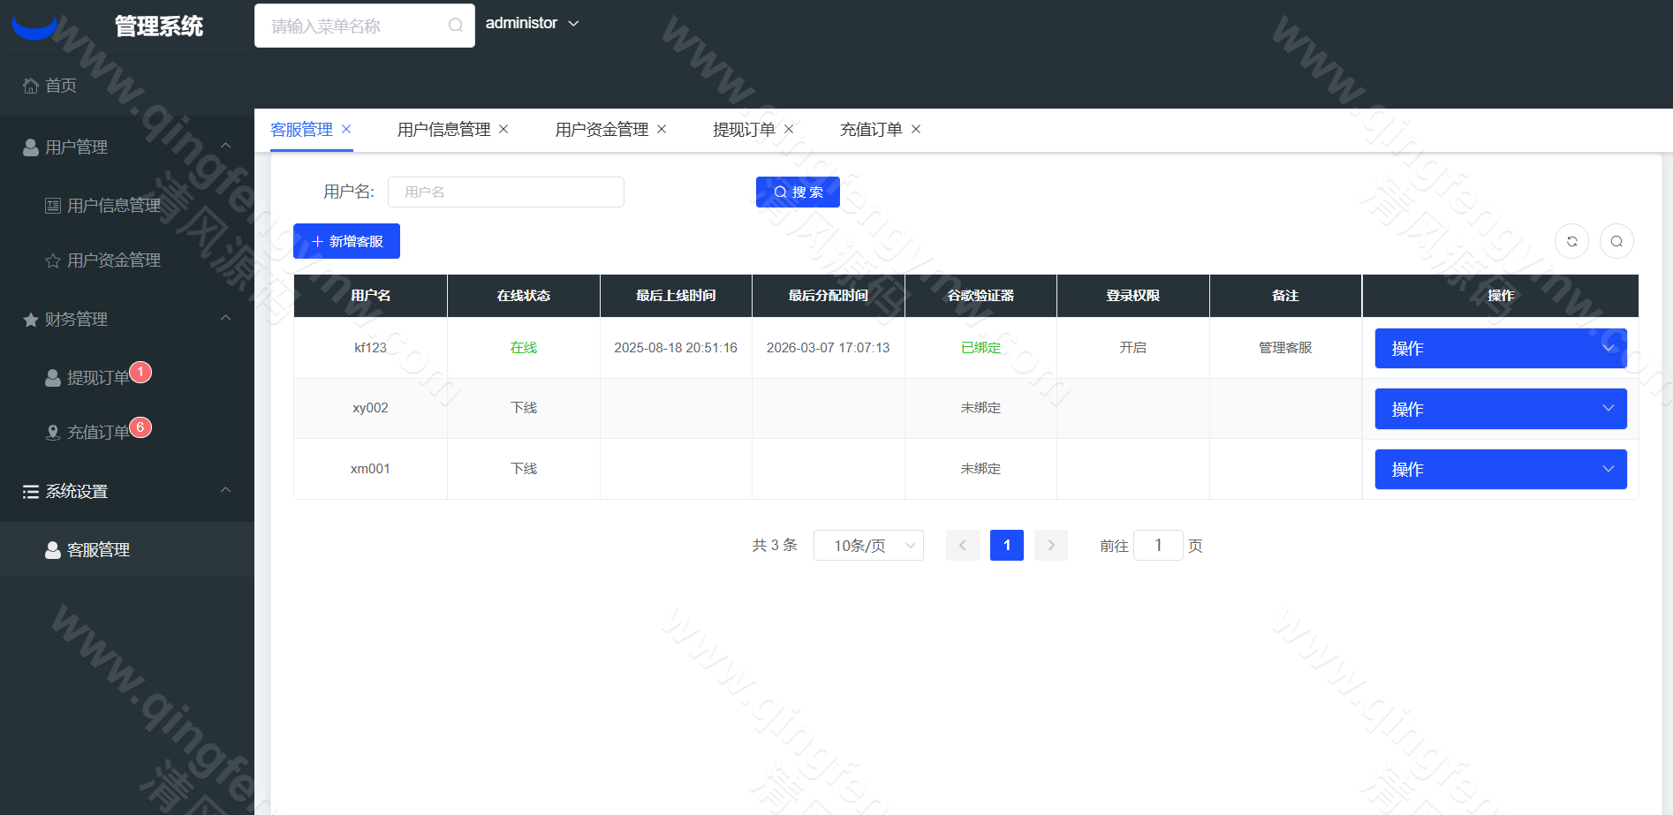Open the 操作 dropdown for xy002

point(1501,409)
